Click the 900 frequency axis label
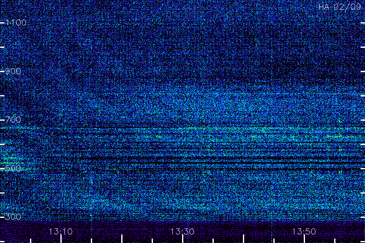Image resolution: width=365 pixels, height=243 pixels. (x=13, y=71)
